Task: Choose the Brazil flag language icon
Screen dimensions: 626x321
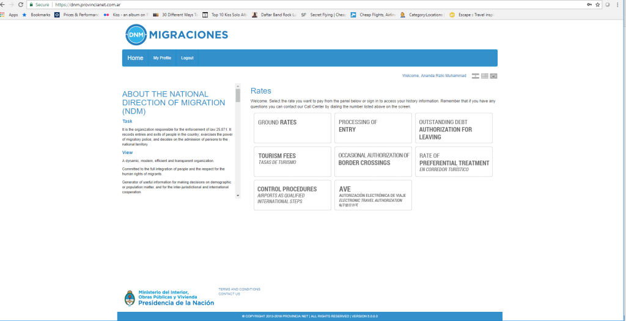Action: [494, 76]
